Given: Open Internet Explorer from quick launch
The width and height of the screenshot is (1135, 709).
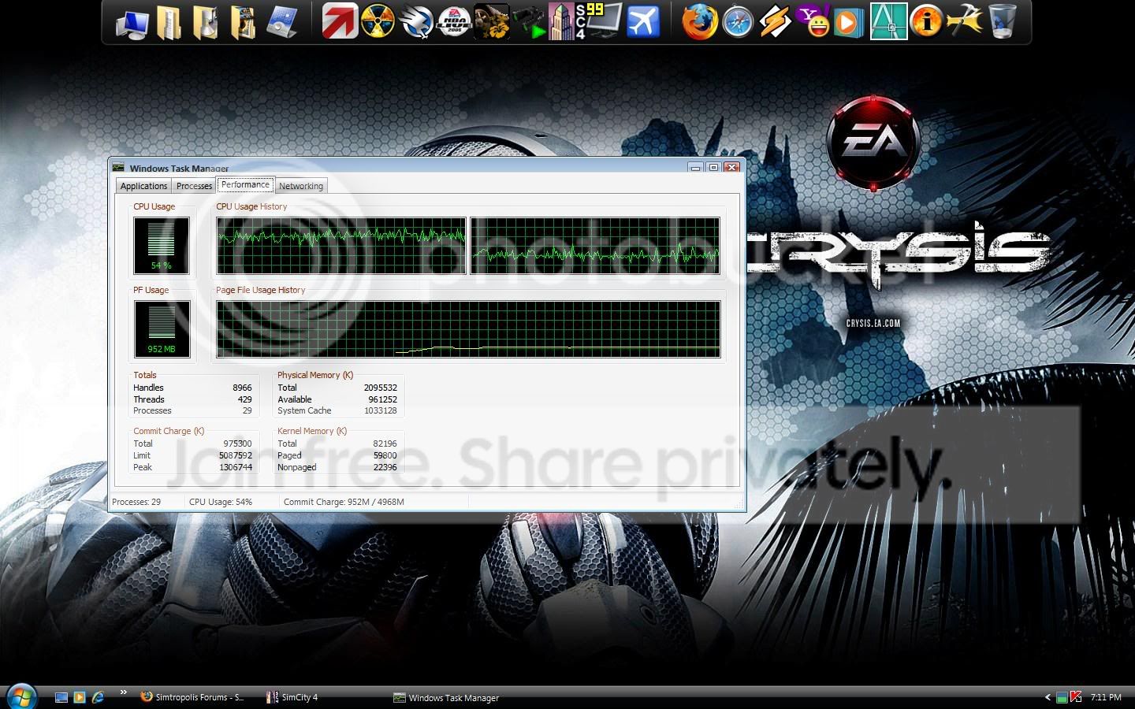Looking at the screenshot, I should tap(98, 697).
